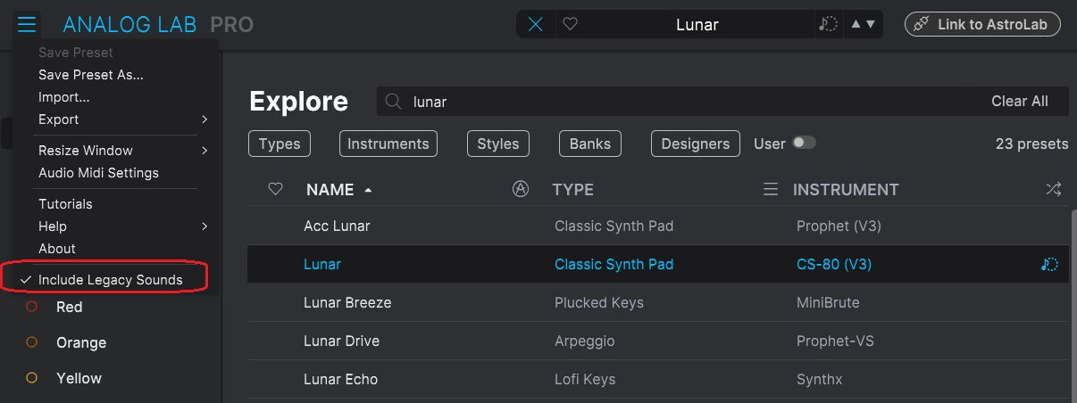
Task: Click the search magnifier icon
Action: 393,102
